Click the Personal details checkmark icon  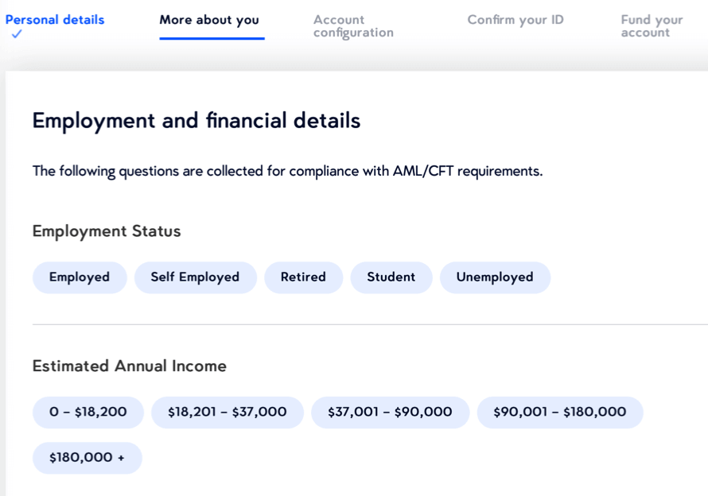click(x=17, y=34)
